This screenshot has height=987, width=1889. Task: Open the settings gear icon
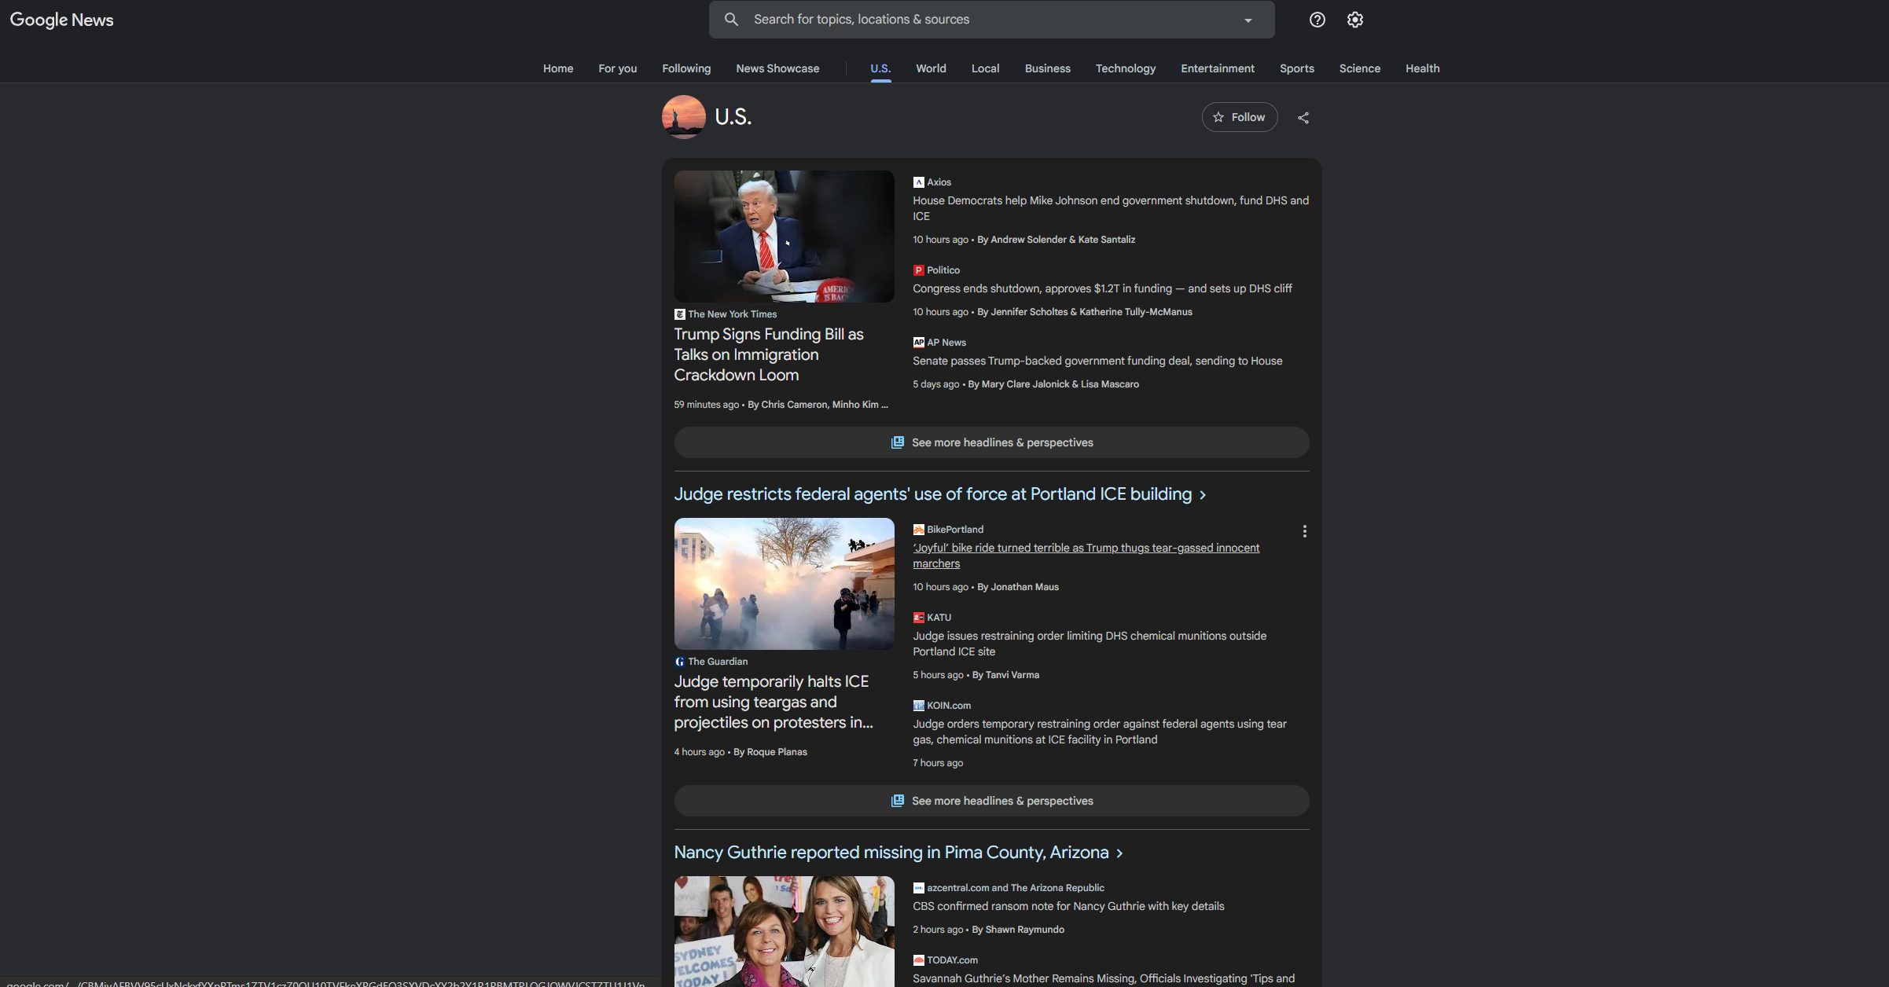[x=1355, y=20]
